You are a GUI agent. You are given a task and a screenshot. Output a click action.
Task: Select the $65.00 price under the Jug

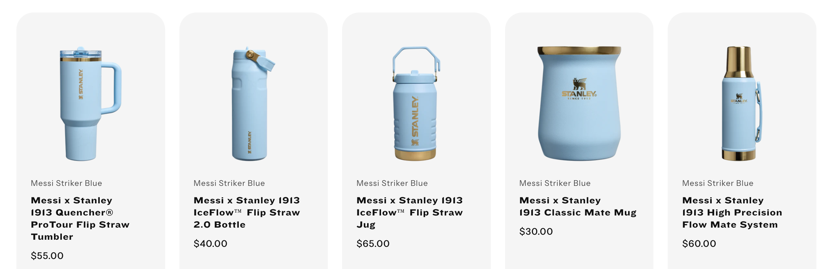[x=373, y=243]
